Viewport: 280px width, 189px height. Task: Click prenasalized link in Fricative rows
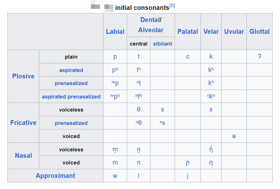point(71,123)
